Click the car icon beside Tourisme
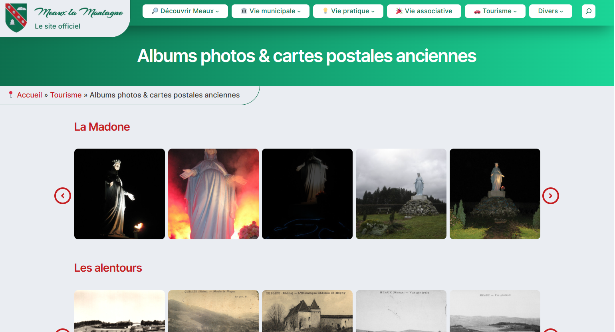 pyautogui.click(x=477, y=11)
